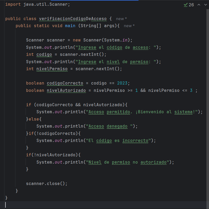
Task: Click 'nivelPermiso' in its int declaration
Action: point(52,69)
